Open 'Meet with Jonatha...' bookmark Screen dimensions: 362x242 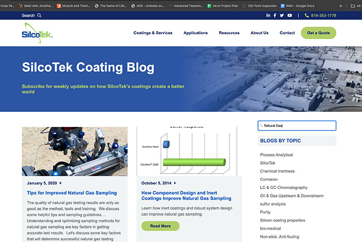point(36,6)
